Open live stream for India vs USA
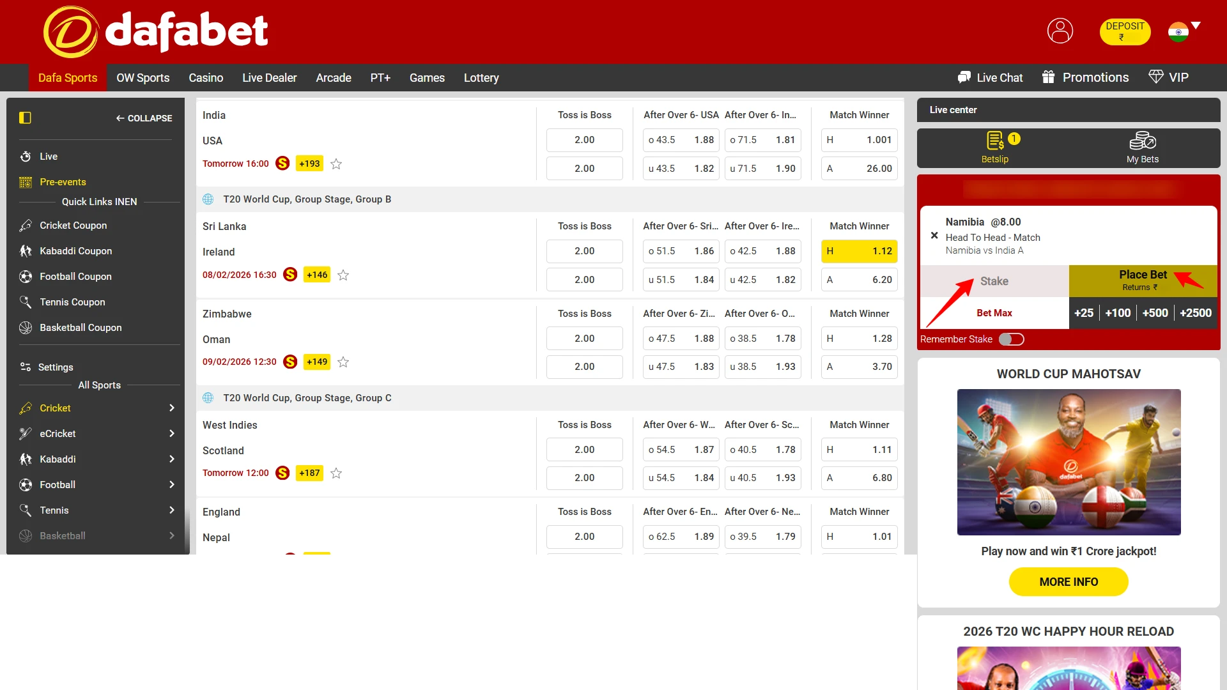This screenshot has height=690, width=1227. pyautogui.click(x=282, y=164)
